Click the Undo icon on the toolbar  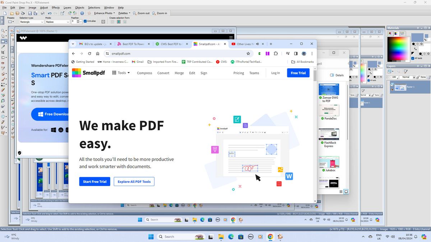[x=50, y=13]
